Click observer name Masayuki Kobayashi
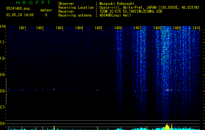The height and width of the screenshot is (130, 205). click(117, 4)
